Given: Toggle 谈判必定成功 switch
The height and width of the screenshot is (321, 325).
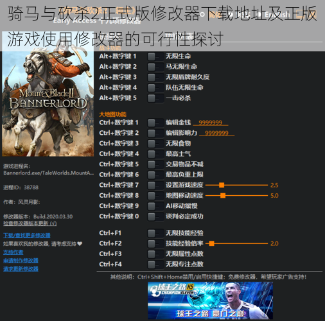Looking at the screenshot, I should click(x=155, y=216).
